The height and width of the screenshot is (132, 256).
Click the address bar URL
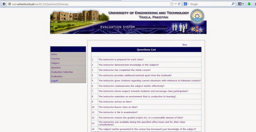pyautogui.click(x=40, y=4)
